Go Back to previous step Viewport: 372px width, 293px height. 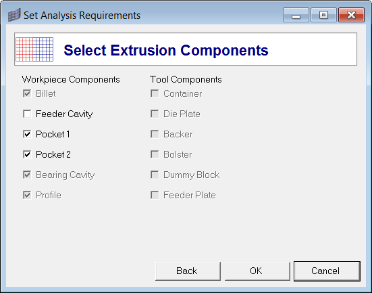(x=188, y=271)
